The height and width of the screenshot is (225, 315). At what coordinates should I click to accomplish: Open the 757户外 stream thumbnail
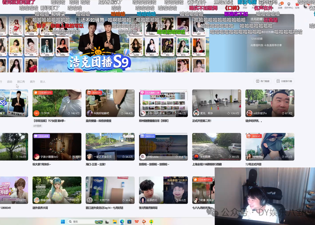click(57, 103)
